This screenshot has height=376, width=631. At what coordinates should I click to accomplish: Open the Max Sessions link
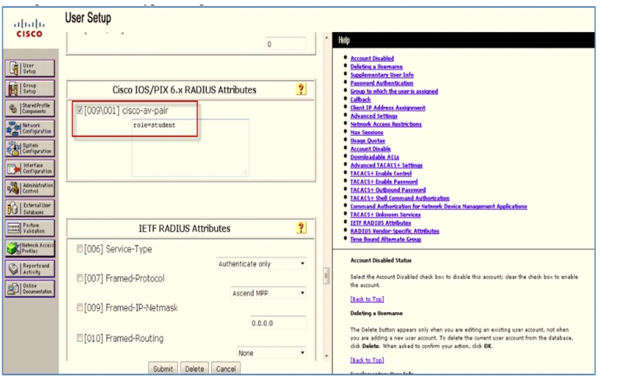(367, 133)
